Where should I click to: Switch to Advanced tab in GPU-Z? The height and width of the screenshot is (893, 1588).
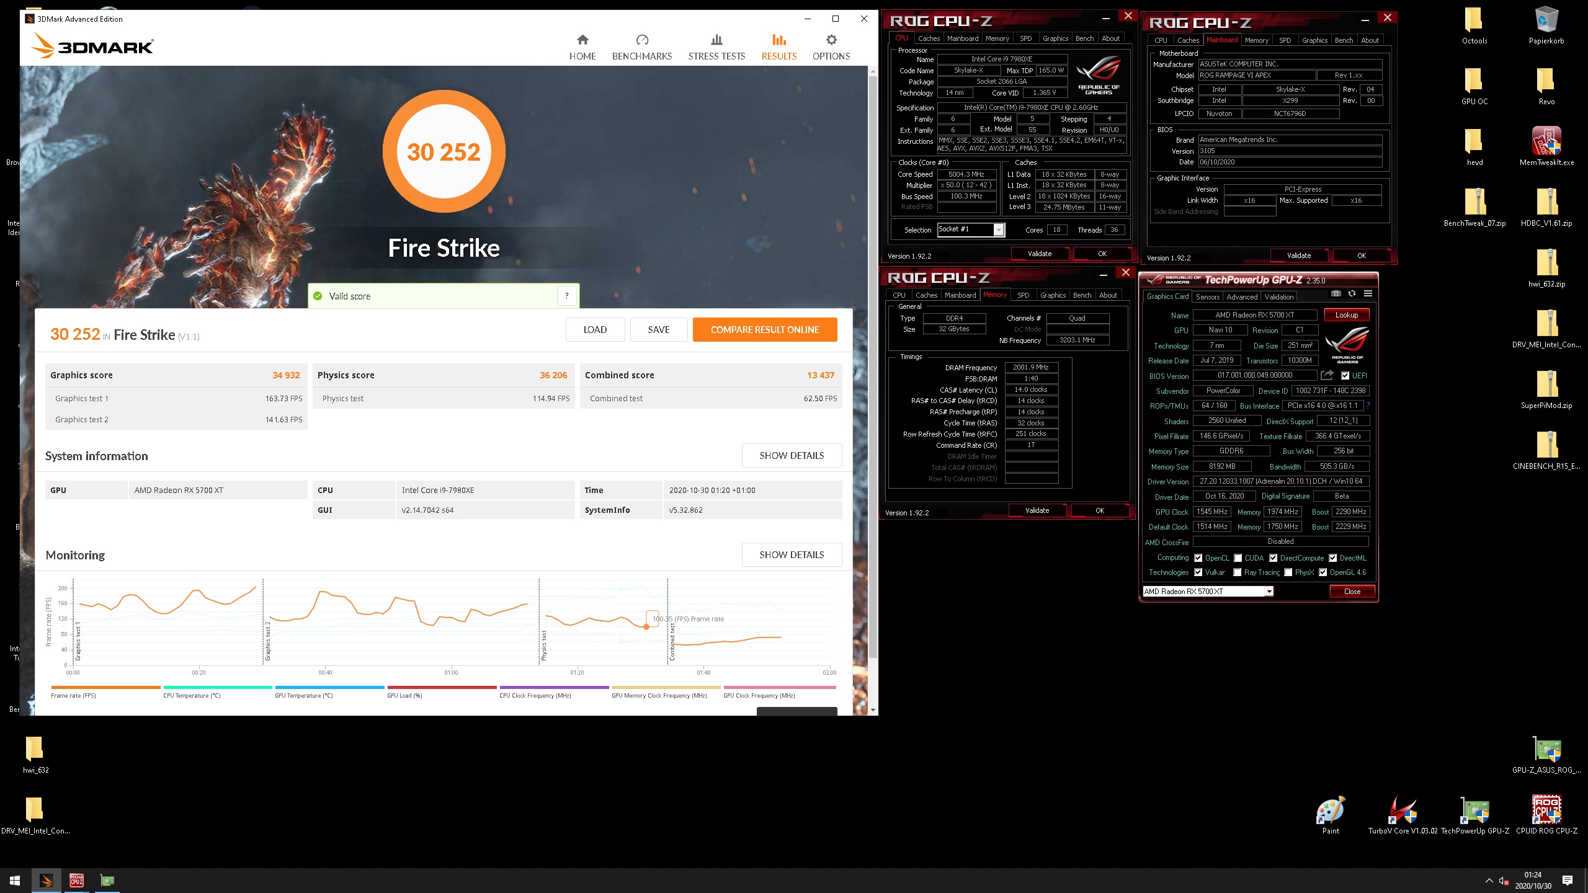point(1242,297)
